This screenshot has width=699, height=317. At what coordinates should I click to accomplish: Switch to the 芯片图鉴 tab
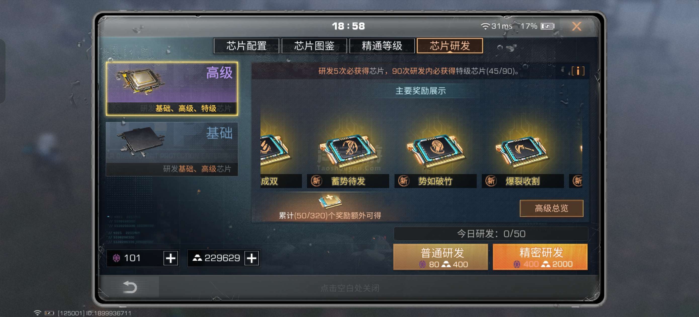(314, 46)
